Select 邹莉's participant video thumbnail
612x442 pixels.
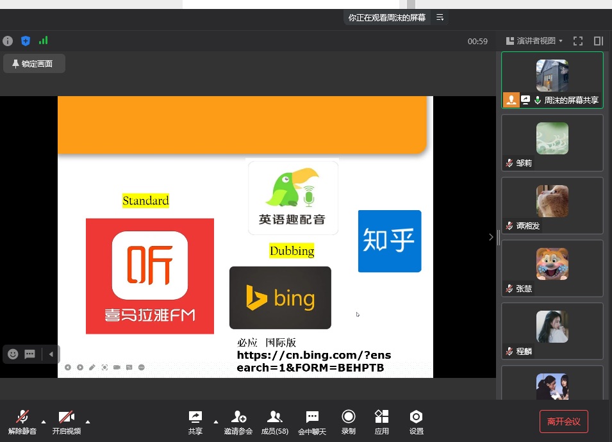(x=552, y=142)
